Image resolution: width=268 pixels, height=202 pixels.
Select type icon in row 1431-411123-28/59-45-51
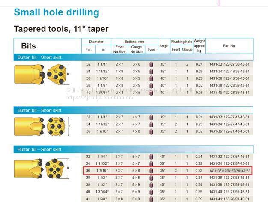click(151, 199)
